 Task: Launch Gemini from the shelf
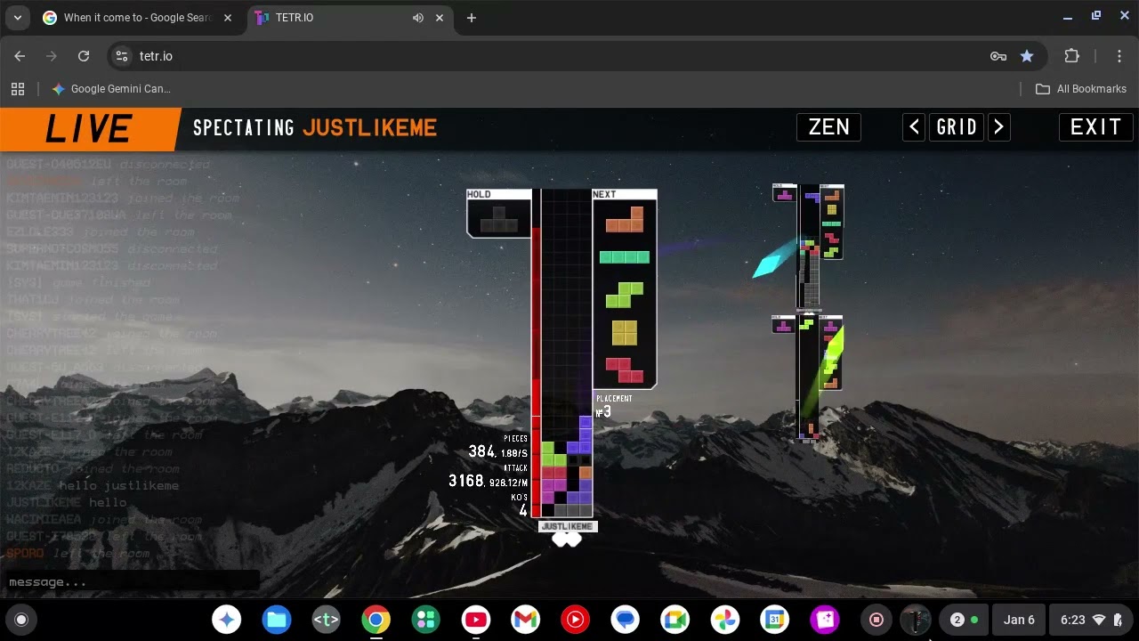click(227, 620)
